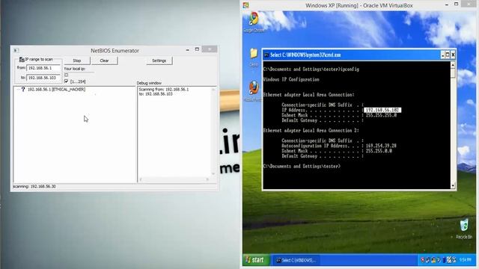Open NetBIOS Enumerator Settings

(159, 61)
